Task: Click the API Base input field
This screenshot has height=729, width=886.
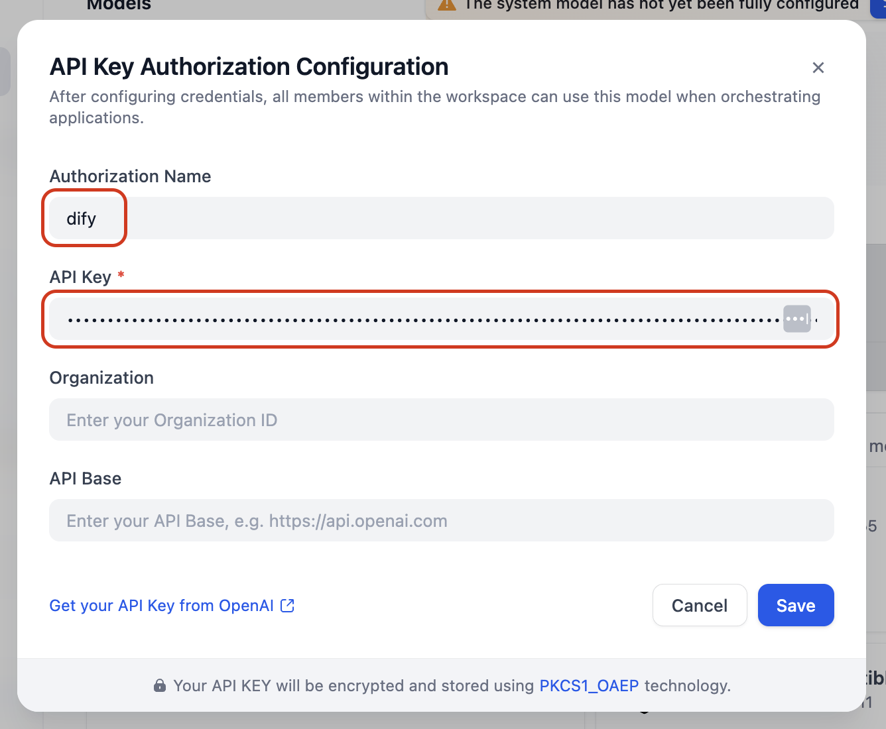Action: pyautogui.click(x=441, y=520)
